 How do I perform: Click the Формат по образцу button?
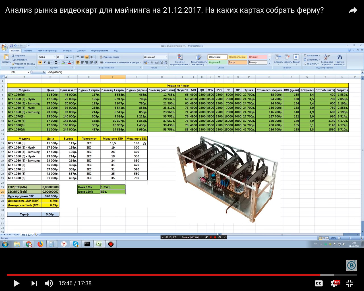click(x=24, y=64)
